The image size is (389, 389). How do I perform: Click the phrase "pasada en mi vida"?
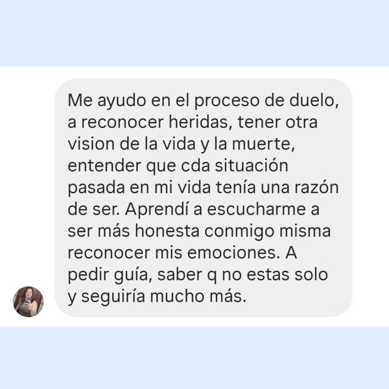[x=139, y=188]
